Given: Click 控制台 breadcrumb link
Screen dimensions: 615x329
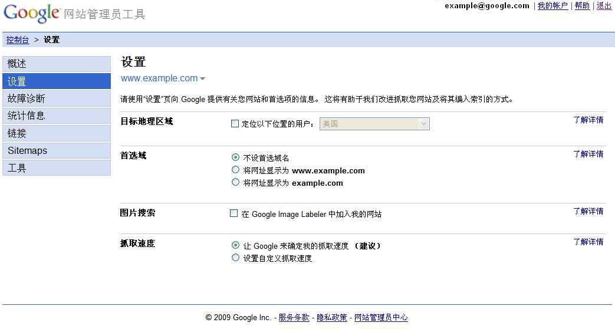Looking at the screenshot, I should coord(18,40).
